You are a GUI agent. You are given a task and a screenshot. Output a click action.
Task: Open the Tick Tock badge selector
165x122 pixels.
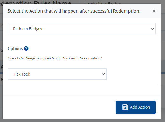coord(57,74)
